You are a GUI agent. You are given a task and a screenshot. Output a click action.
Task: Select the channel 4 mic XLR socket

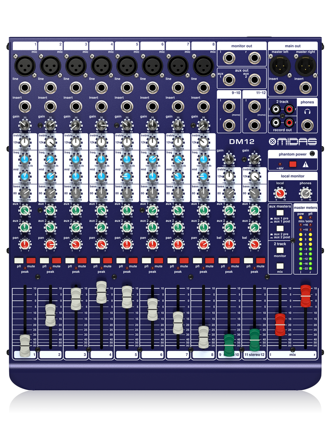101,66
